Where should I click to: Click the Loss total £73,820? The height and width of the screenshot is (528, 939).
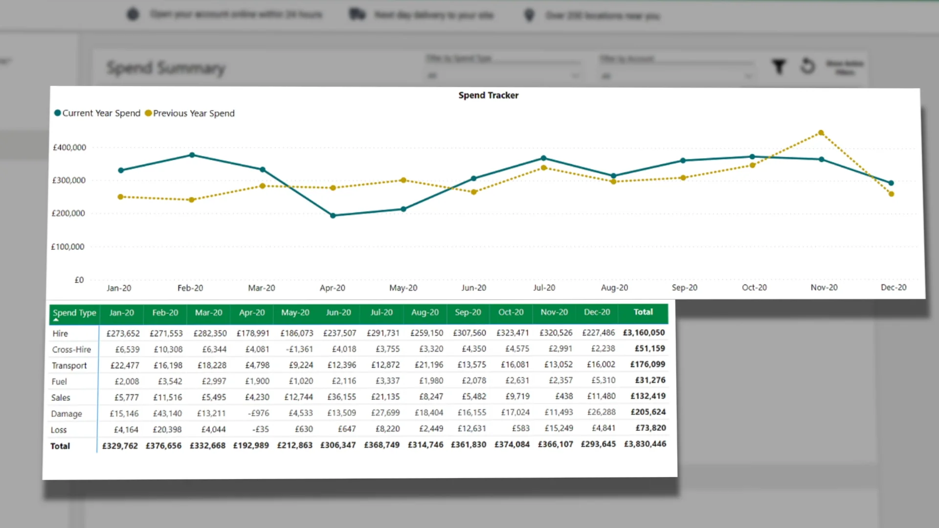[x=650, y=428]
